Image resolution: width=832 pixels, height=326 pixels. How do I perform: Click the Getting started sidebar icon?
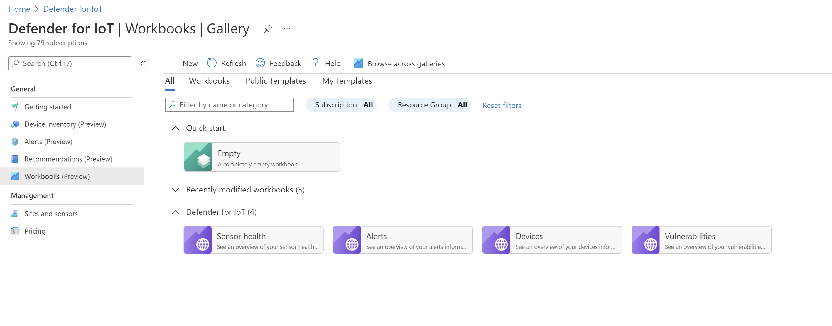14,106
